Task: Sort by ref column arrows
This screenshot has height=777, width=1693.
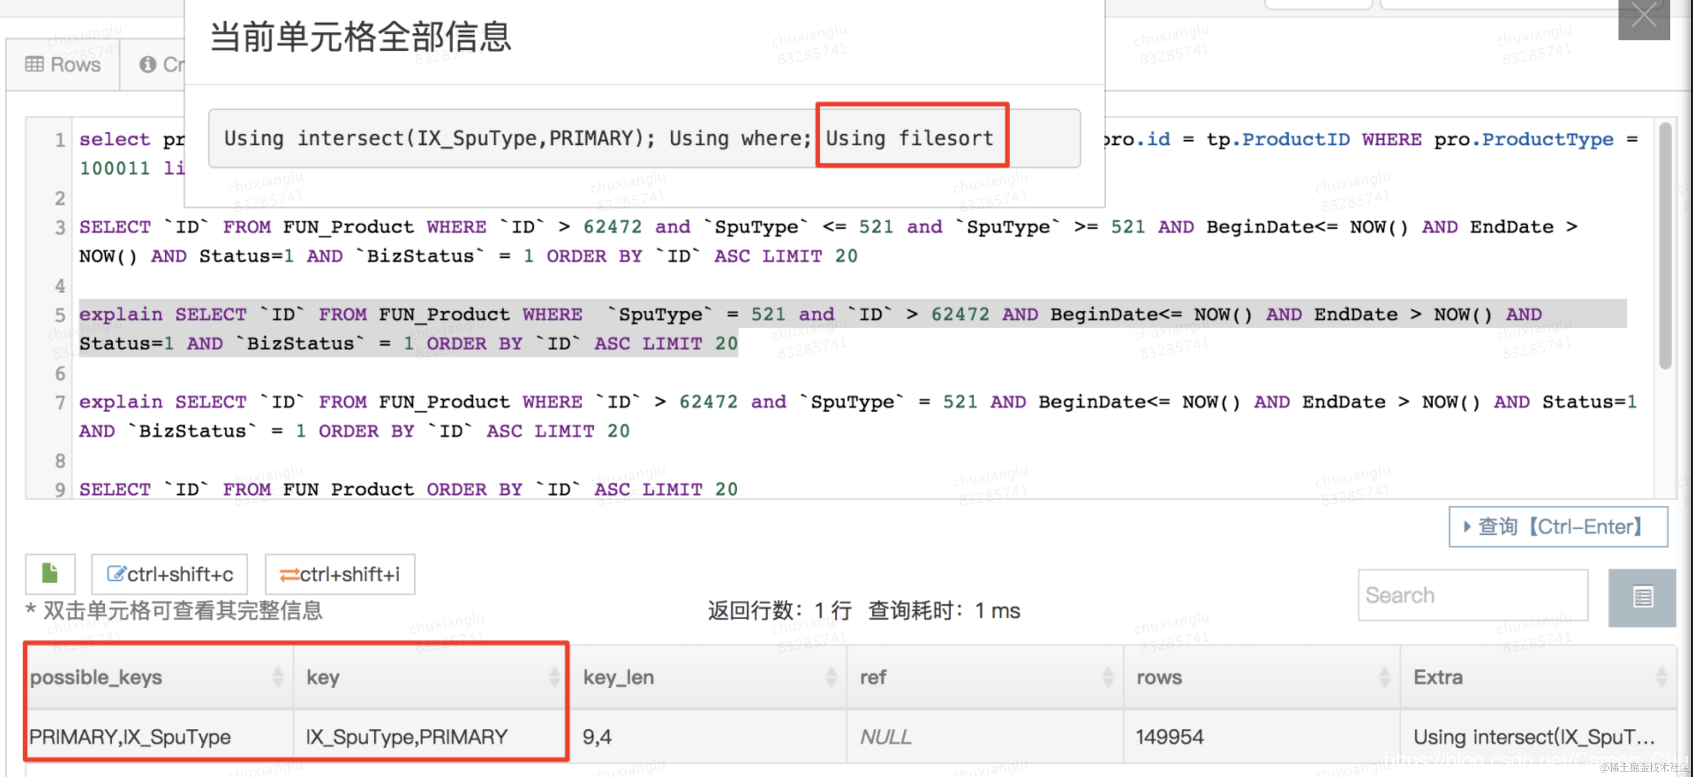Action: 1108,676
